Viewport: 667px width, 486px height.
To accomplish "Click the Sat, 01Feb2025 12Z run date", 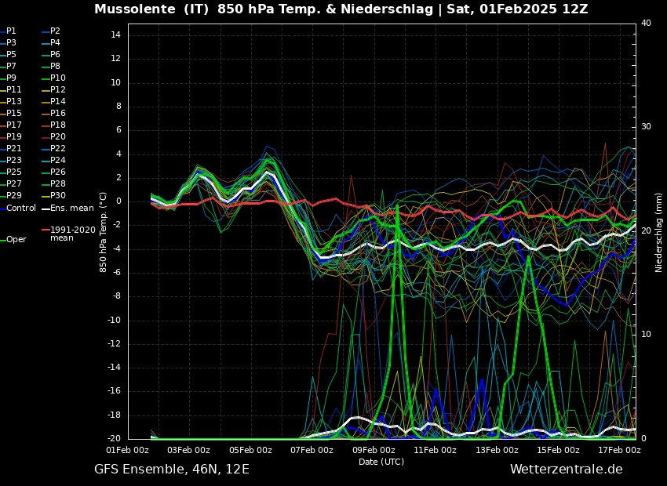I will click(517, 9).
